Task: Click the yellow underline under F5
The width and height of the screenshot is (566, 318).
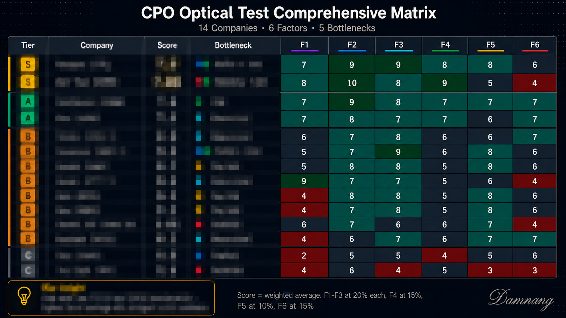Action: coord(491,51)
